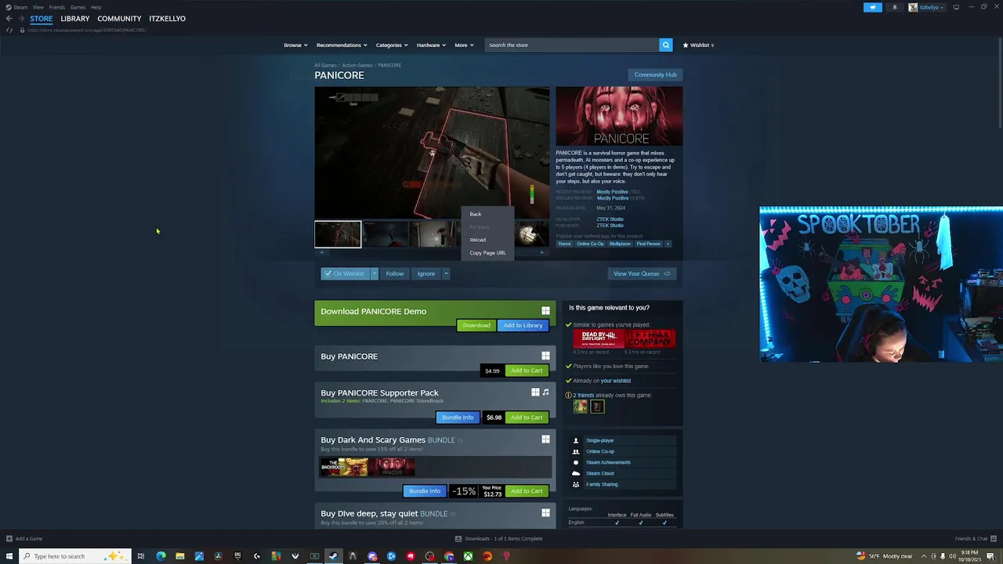Select the first screenshot thumbnail
The image size is (1003, 564).
pos(338,234)
